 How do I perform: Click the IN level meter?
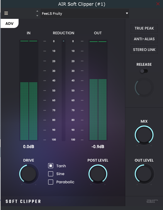pos(29,90)
